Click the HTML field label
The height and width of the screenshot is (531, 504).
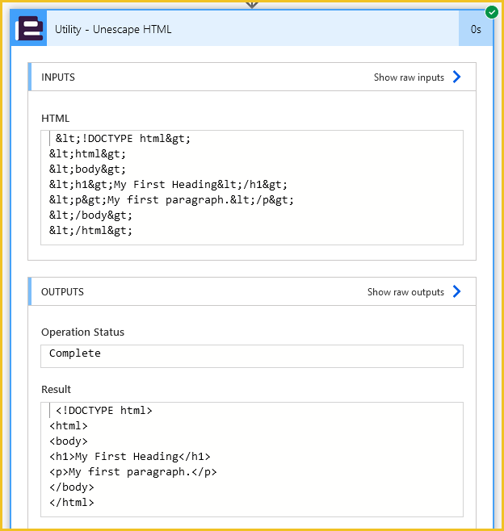[55, 119]
